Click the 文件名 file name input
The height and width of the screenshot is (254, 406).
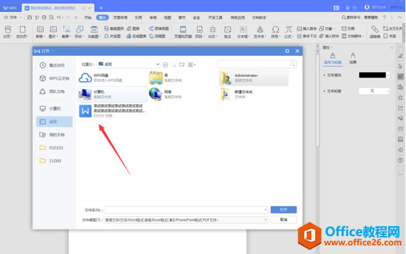186,210
